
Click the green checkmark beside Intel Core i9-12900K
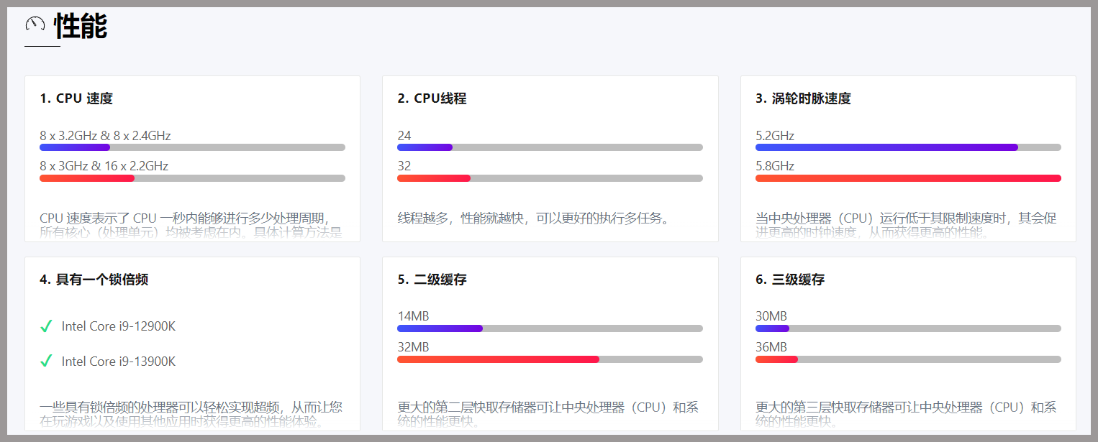tap(46, 326)
